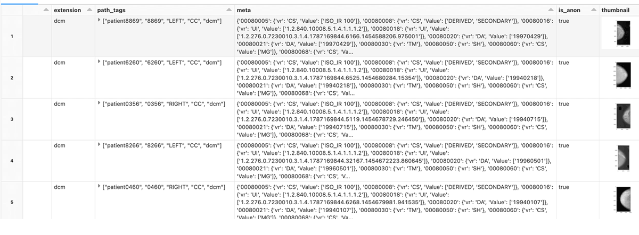Select the meta column header
The image size is (639, 235).
(x=245, y=11)
